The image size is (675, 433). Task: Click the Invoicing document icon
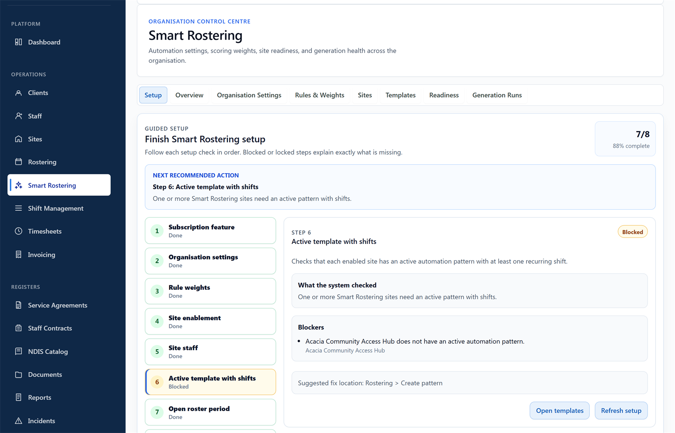point(19,254)
